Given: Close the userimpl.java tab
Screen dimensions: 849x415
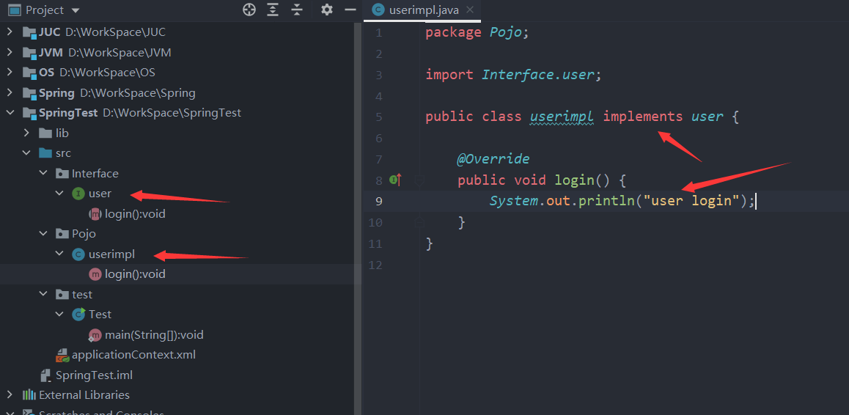Looking at the screenshot, I should [x=469, y=10].
